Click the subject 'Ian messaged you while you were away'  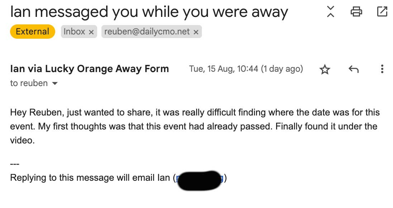149,12
